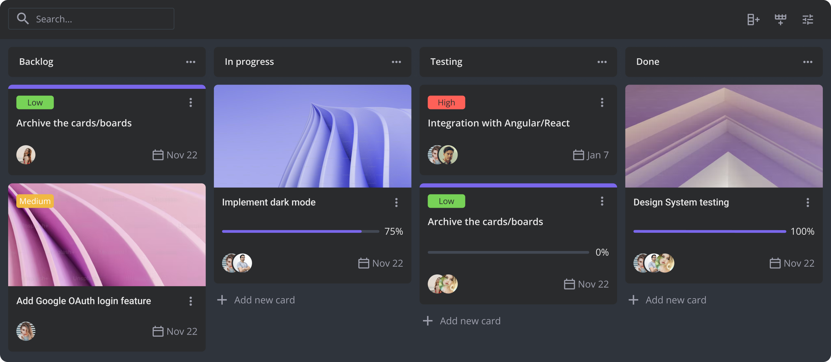Click the Backlog column title
Viewport: 831px width, 362px height.
[x=36, y=62]
